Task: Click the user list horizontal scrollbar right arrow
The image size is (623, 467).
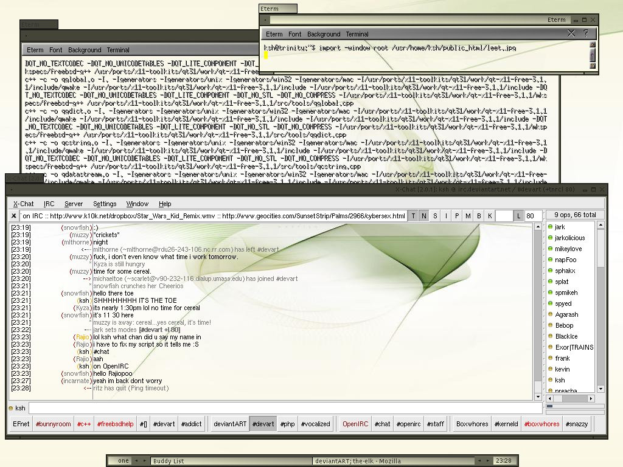Action: [591, 398]
